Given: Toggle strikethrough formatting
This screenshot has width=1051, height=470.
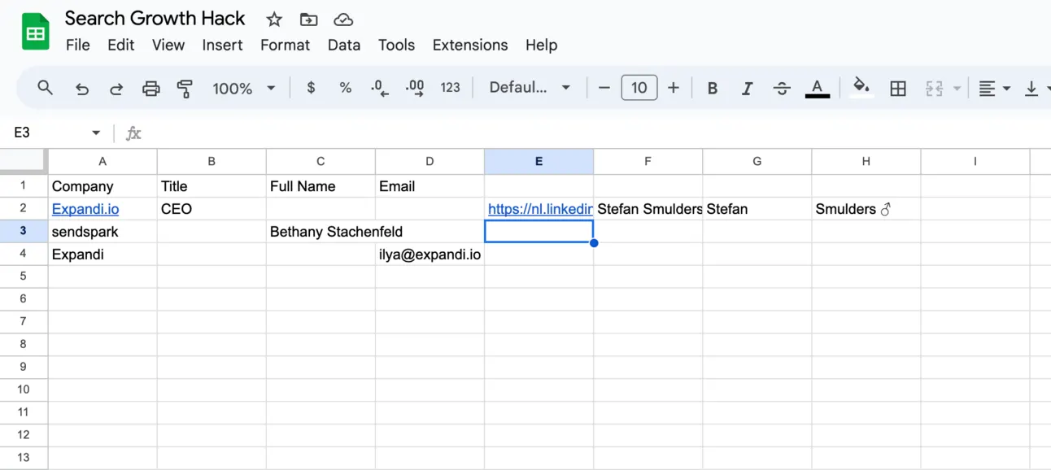Looking at the screenshot, I should coord(782,89).
